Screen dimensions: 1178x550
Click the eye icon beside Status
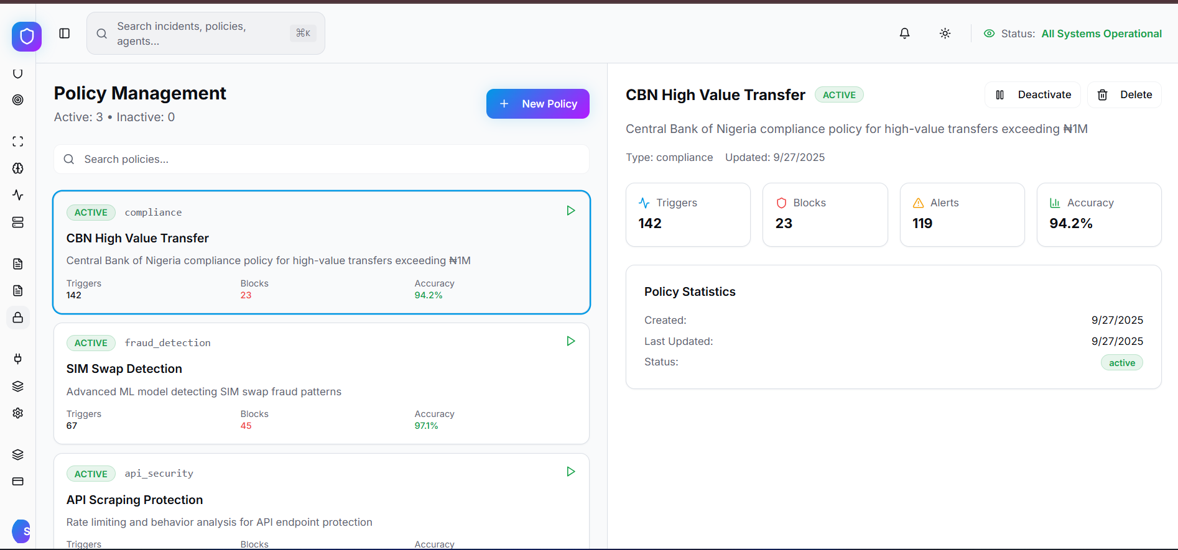990,34
